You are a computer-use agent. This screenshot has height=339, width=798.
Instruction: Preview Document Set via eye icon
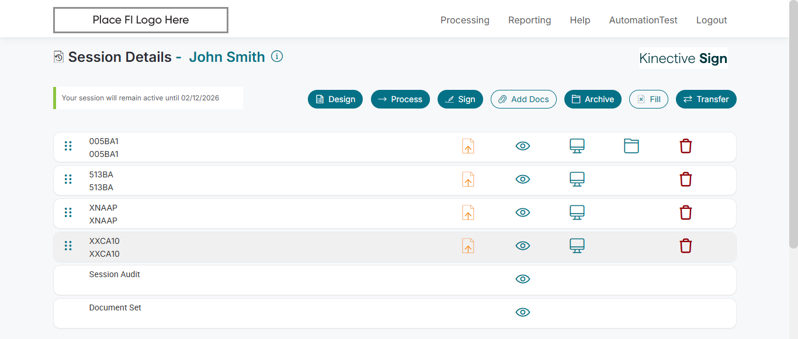[523, 312]
